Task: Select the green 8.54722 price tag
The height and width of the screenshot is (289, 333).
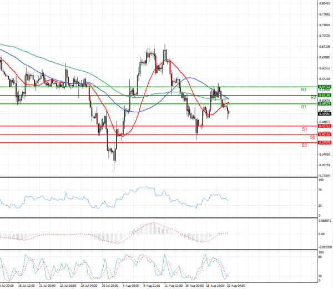Action: click(325, 87)
